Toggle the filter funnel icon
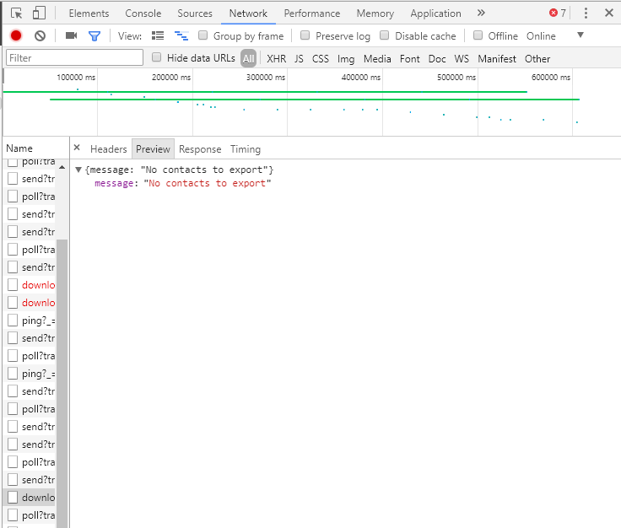Image resolution: width=621 pixels, height=528 pixels. point(94,35)
